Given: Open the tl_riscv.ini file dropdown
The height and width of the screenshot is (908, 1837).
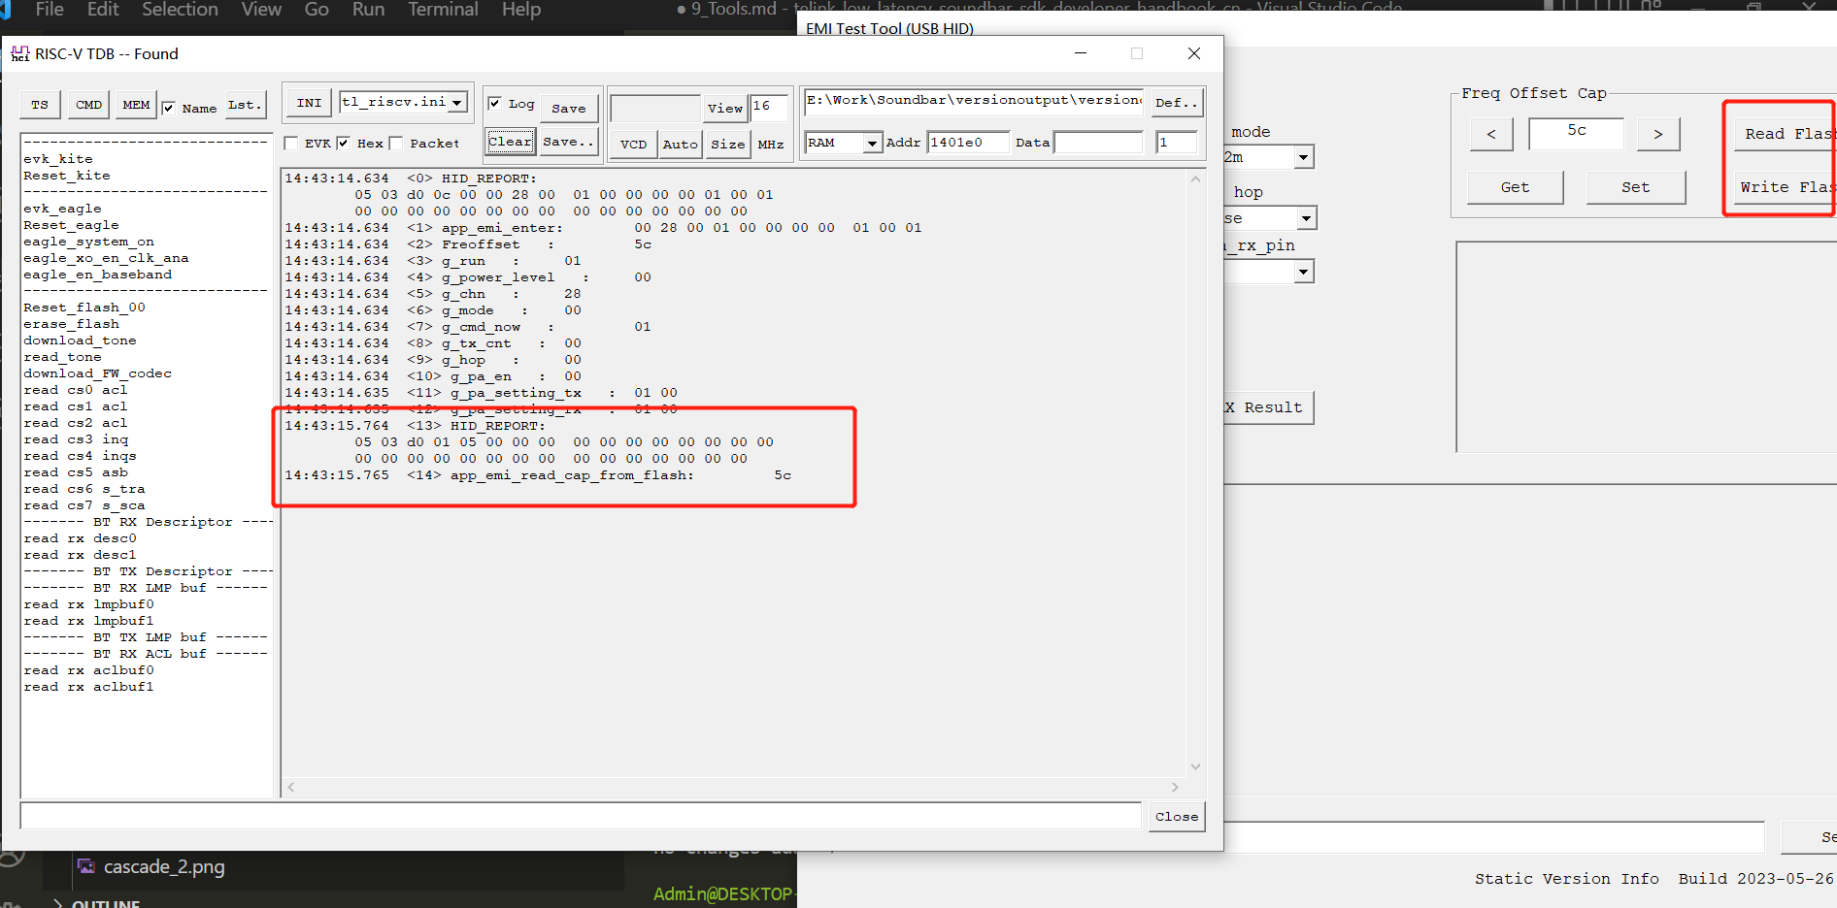Looking at the screenshot, I should 456,101.
